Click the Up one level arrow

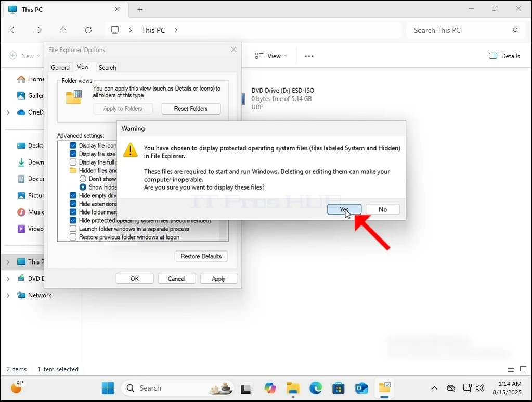(63, 30)
